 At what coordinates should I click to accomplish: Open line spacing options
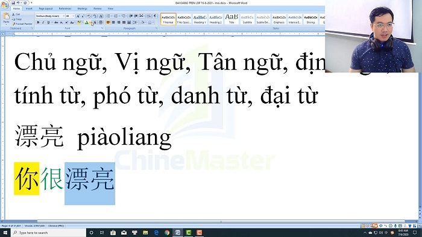(136, 23)
